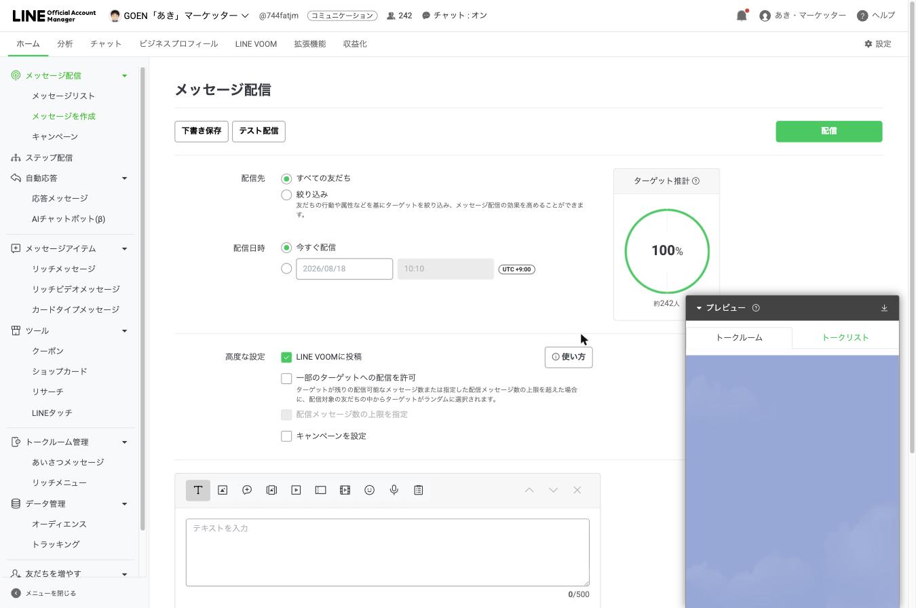Select the rich message type icon
The image size is (916, 608).
coord(271,490)
